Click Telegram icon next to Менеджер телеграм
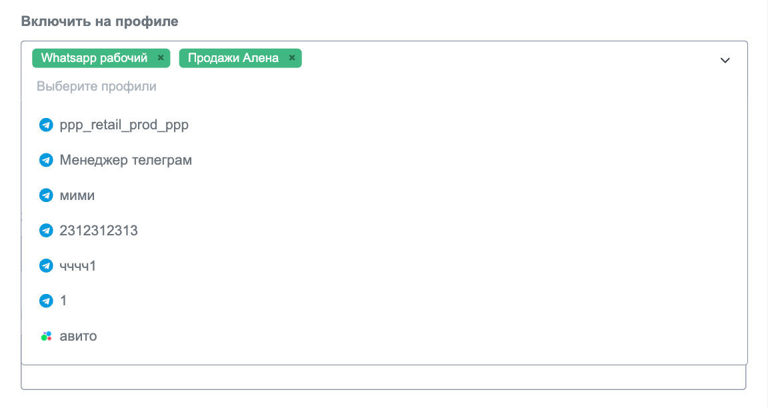 click(46, 160)
